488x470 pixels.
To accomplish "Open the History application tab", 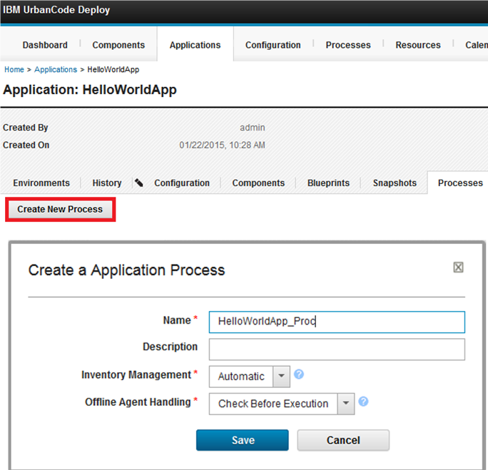I will (107, 183).
